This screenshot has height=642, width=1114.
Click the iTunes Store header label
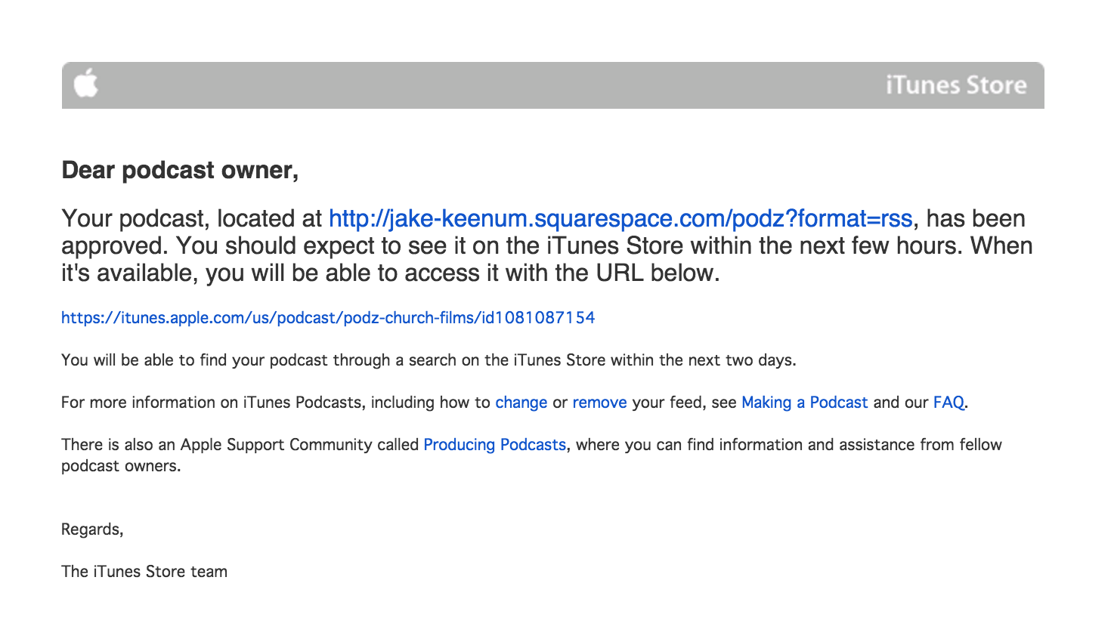(956, 85)
